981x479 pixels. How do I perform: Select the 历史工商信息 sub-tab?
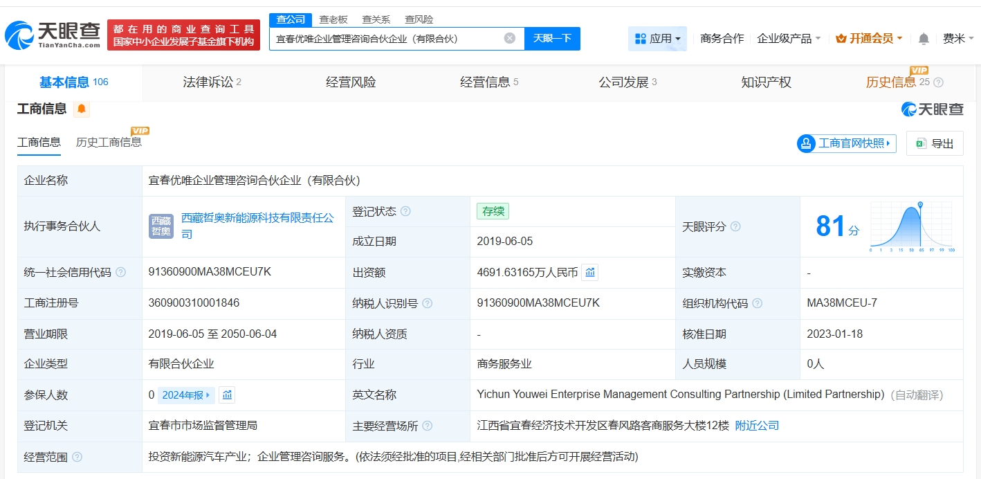109,143
